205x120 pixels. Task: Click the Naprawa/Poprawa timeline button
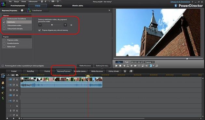[x=64, y=71]
